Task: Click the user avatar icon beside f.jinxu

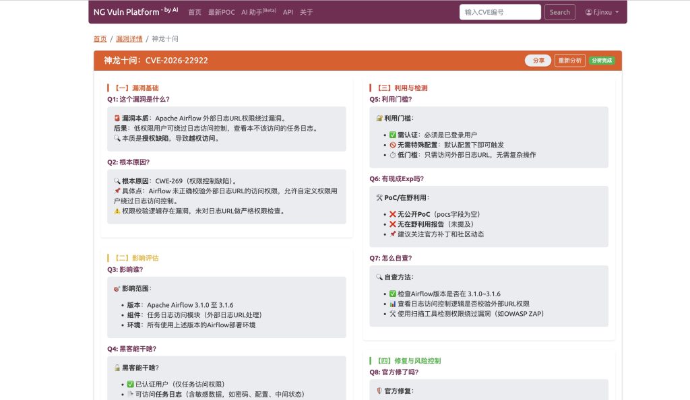Action: 588,12
